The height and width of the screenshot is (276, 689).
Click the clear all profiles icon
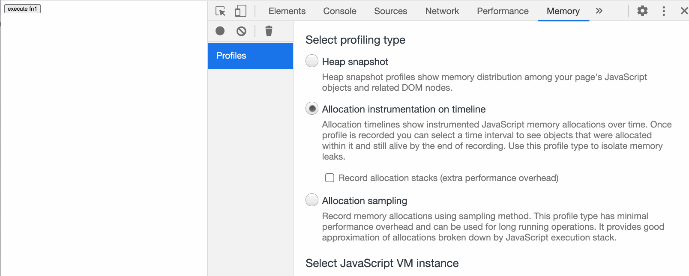tap(241, 31)
